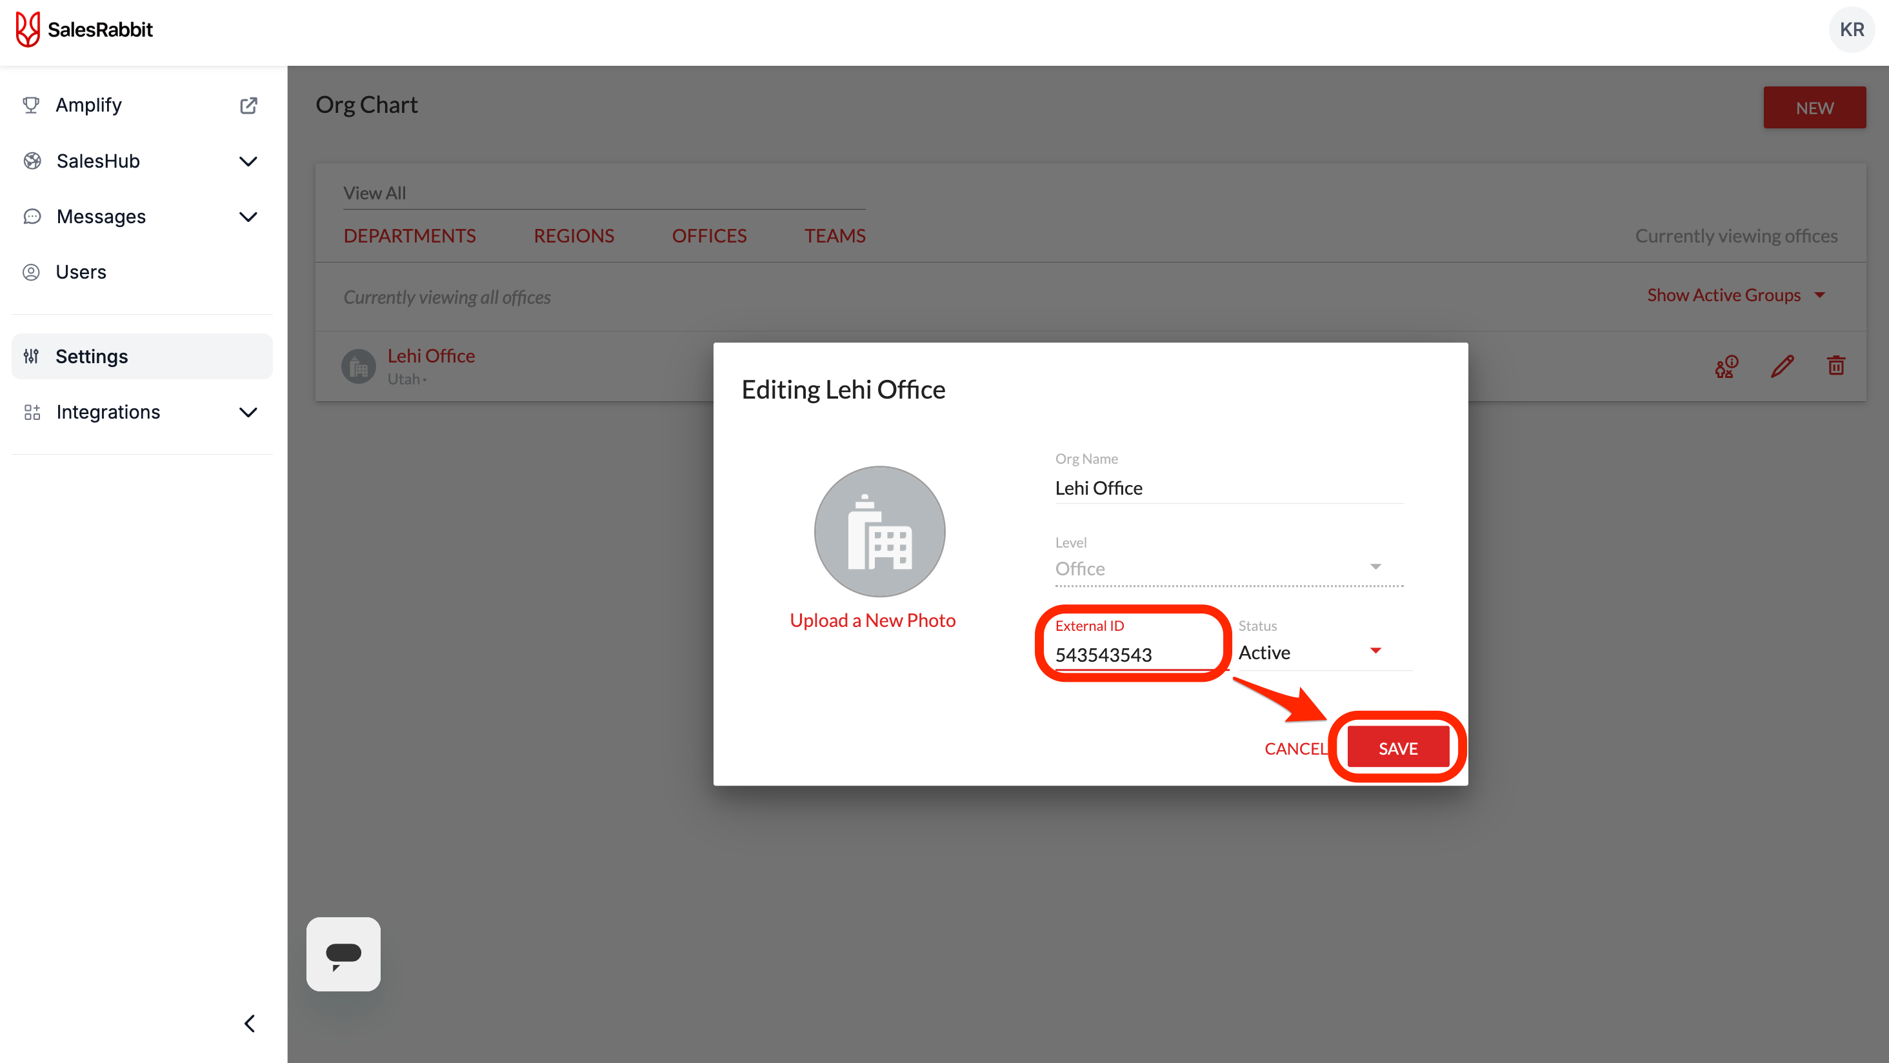Screen dimensions: 1889x1063
Task: Switch to the Regions tab
Action: (574, 236)
